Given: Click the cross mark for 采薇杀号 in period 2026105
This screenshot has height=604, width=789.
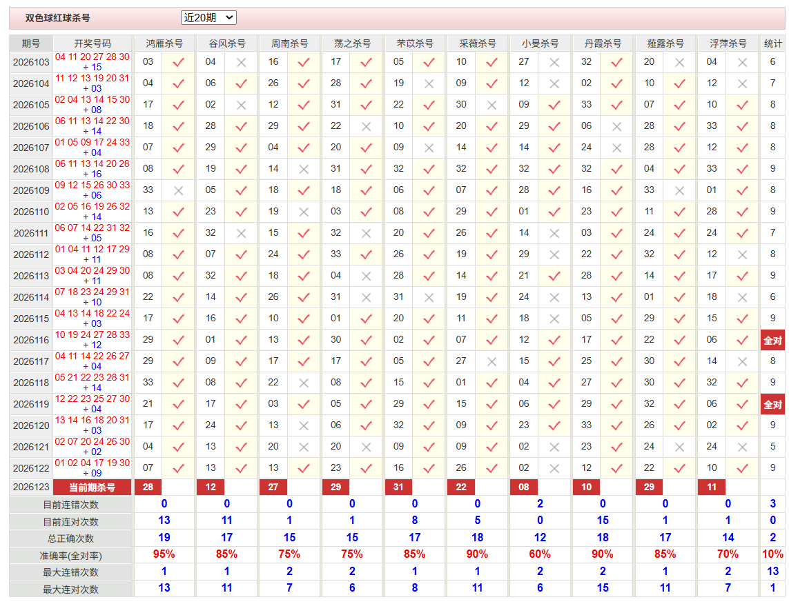Looking at the screenshot, I should coord(491,105).
